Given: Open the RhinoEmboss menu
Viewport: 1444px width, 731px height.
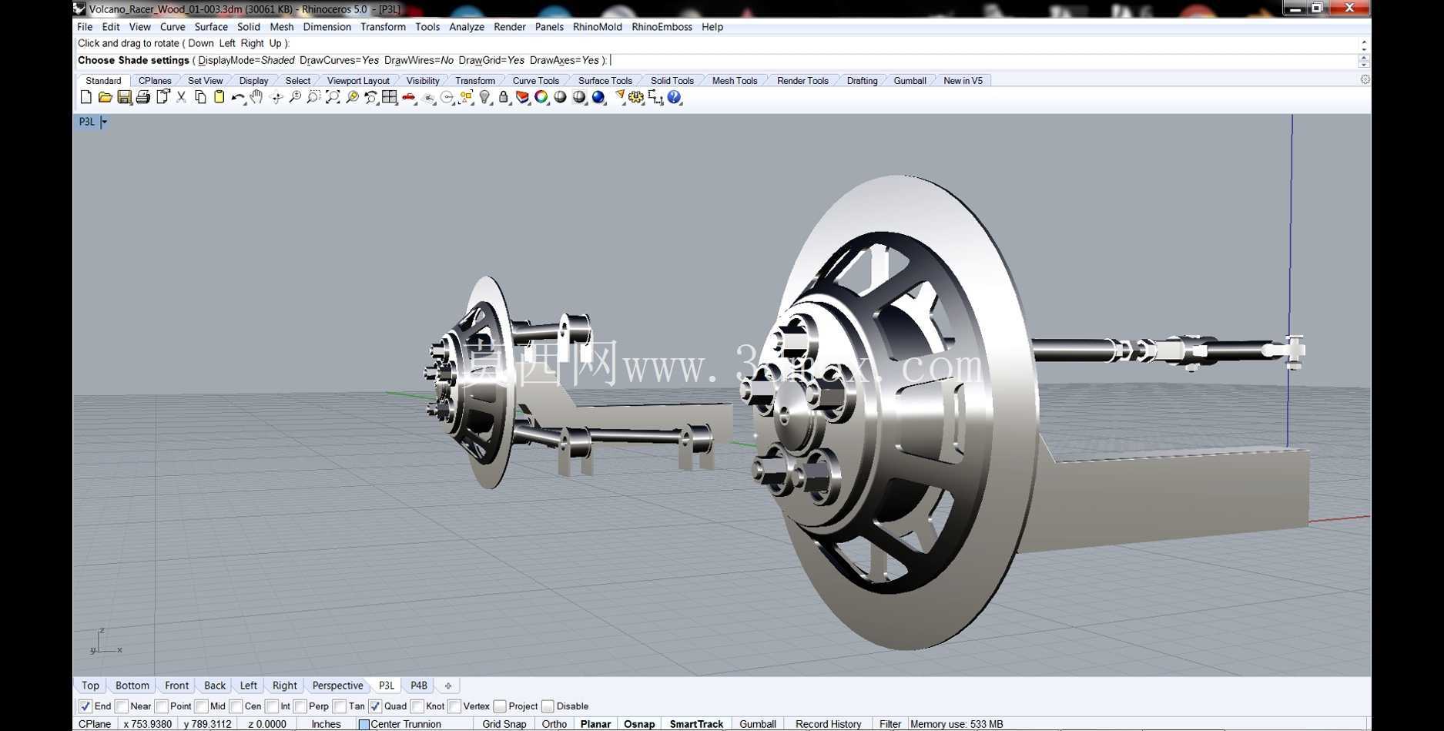Looking at the screenshot, I should [662, 27].
